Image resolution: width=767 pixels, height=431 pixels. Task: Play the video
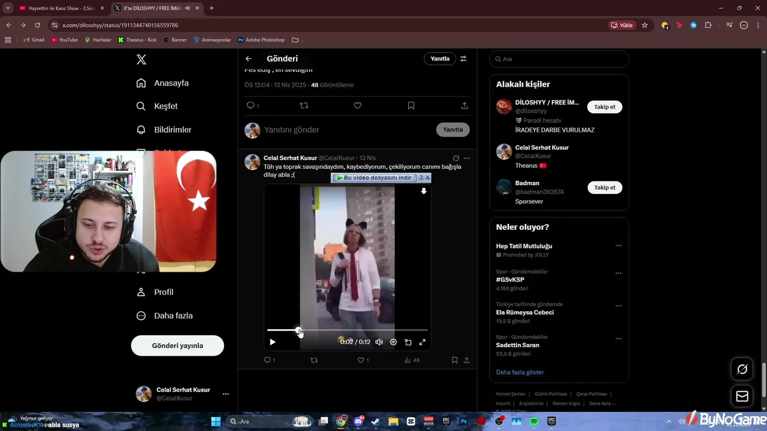click(x=273, y=342)
